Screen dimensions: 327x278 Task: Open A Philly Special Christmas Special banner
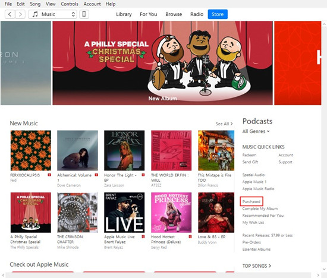click(162, 63)
